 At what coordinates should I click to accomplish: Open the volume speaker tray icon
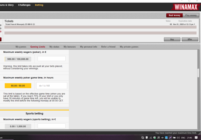(x=178, y=138)
